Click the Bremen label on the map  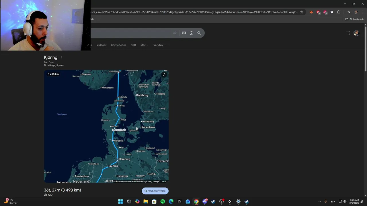pos(113,166)
